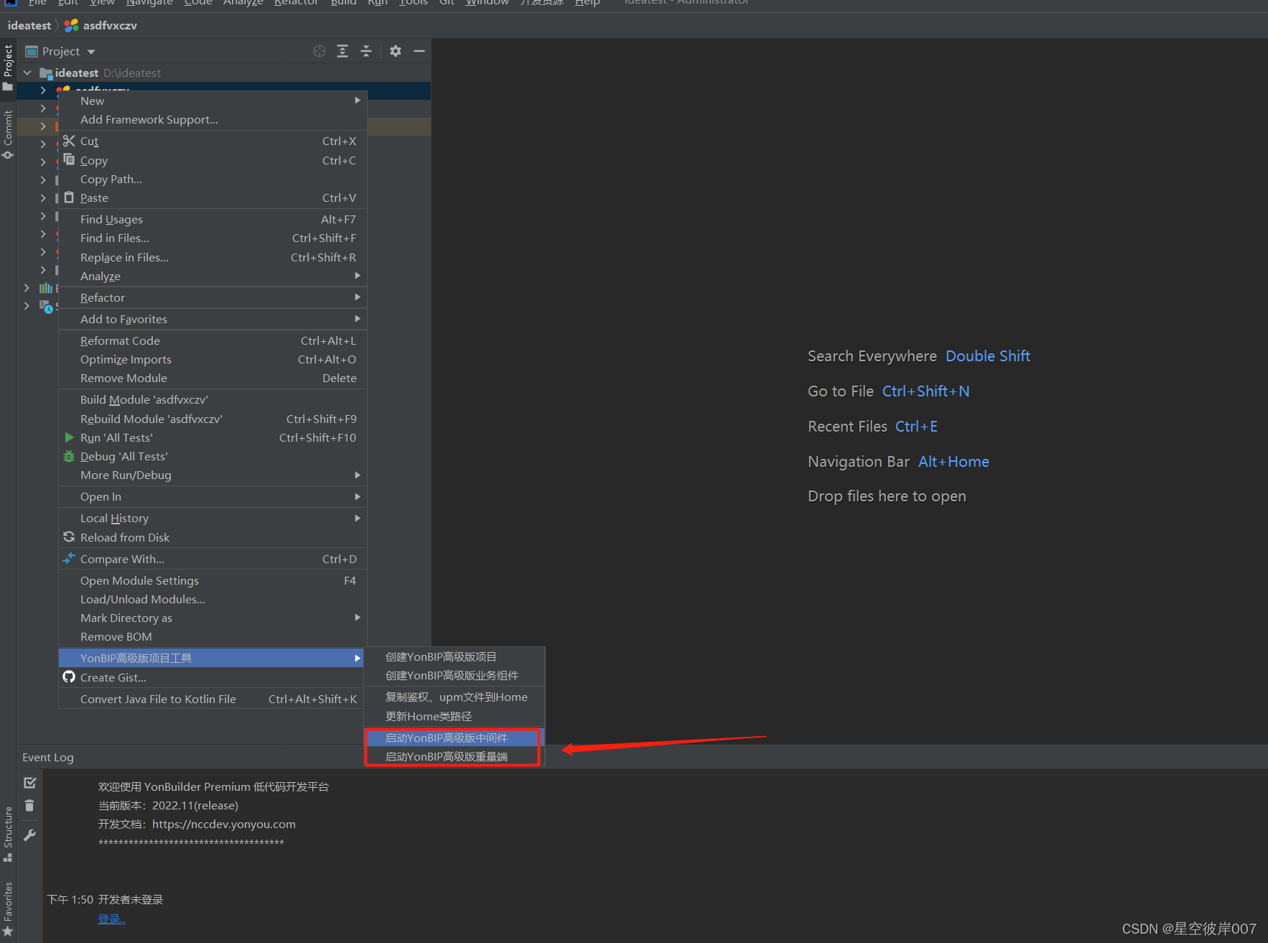
Task: Select Build Module 'asdfvxczv'
Action: click(213, 400)
